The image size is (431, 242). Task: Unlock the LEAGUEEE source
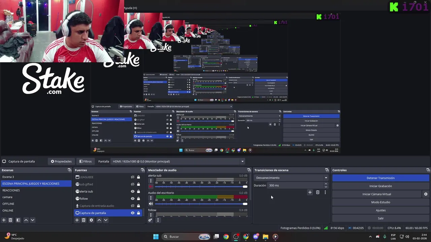click(x=138, y=177)
